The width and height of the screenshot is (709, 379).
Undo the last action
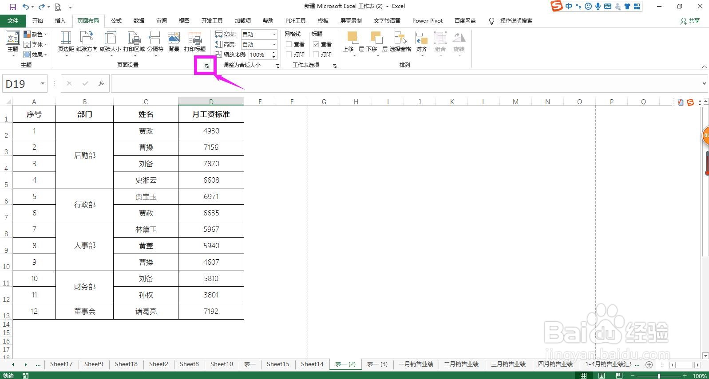pyautogui.click(x=26, y=7)
